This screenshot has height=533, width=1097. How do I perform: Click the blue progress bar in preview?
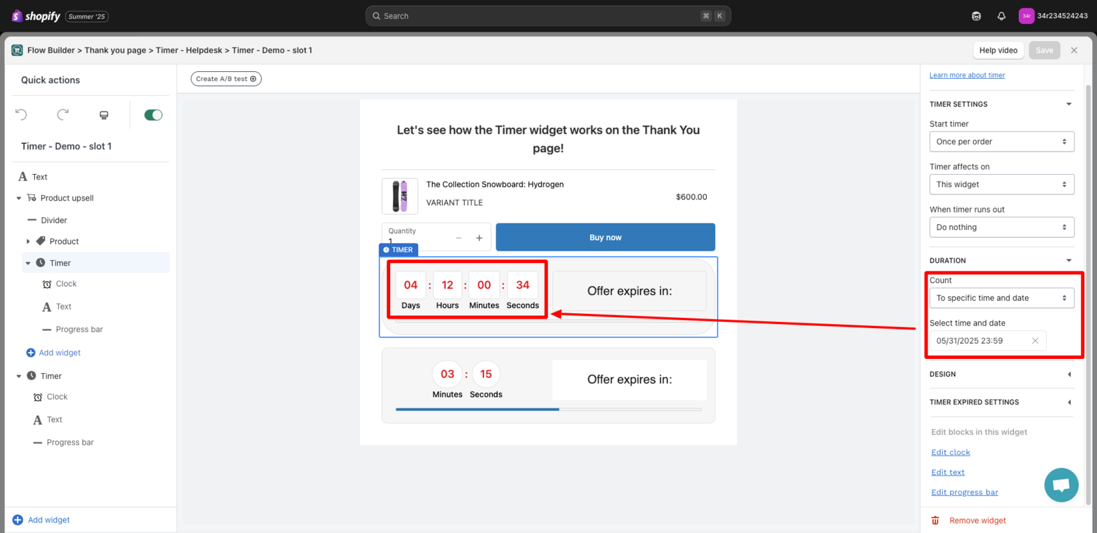pyautogui.click(x=477, y=409)
